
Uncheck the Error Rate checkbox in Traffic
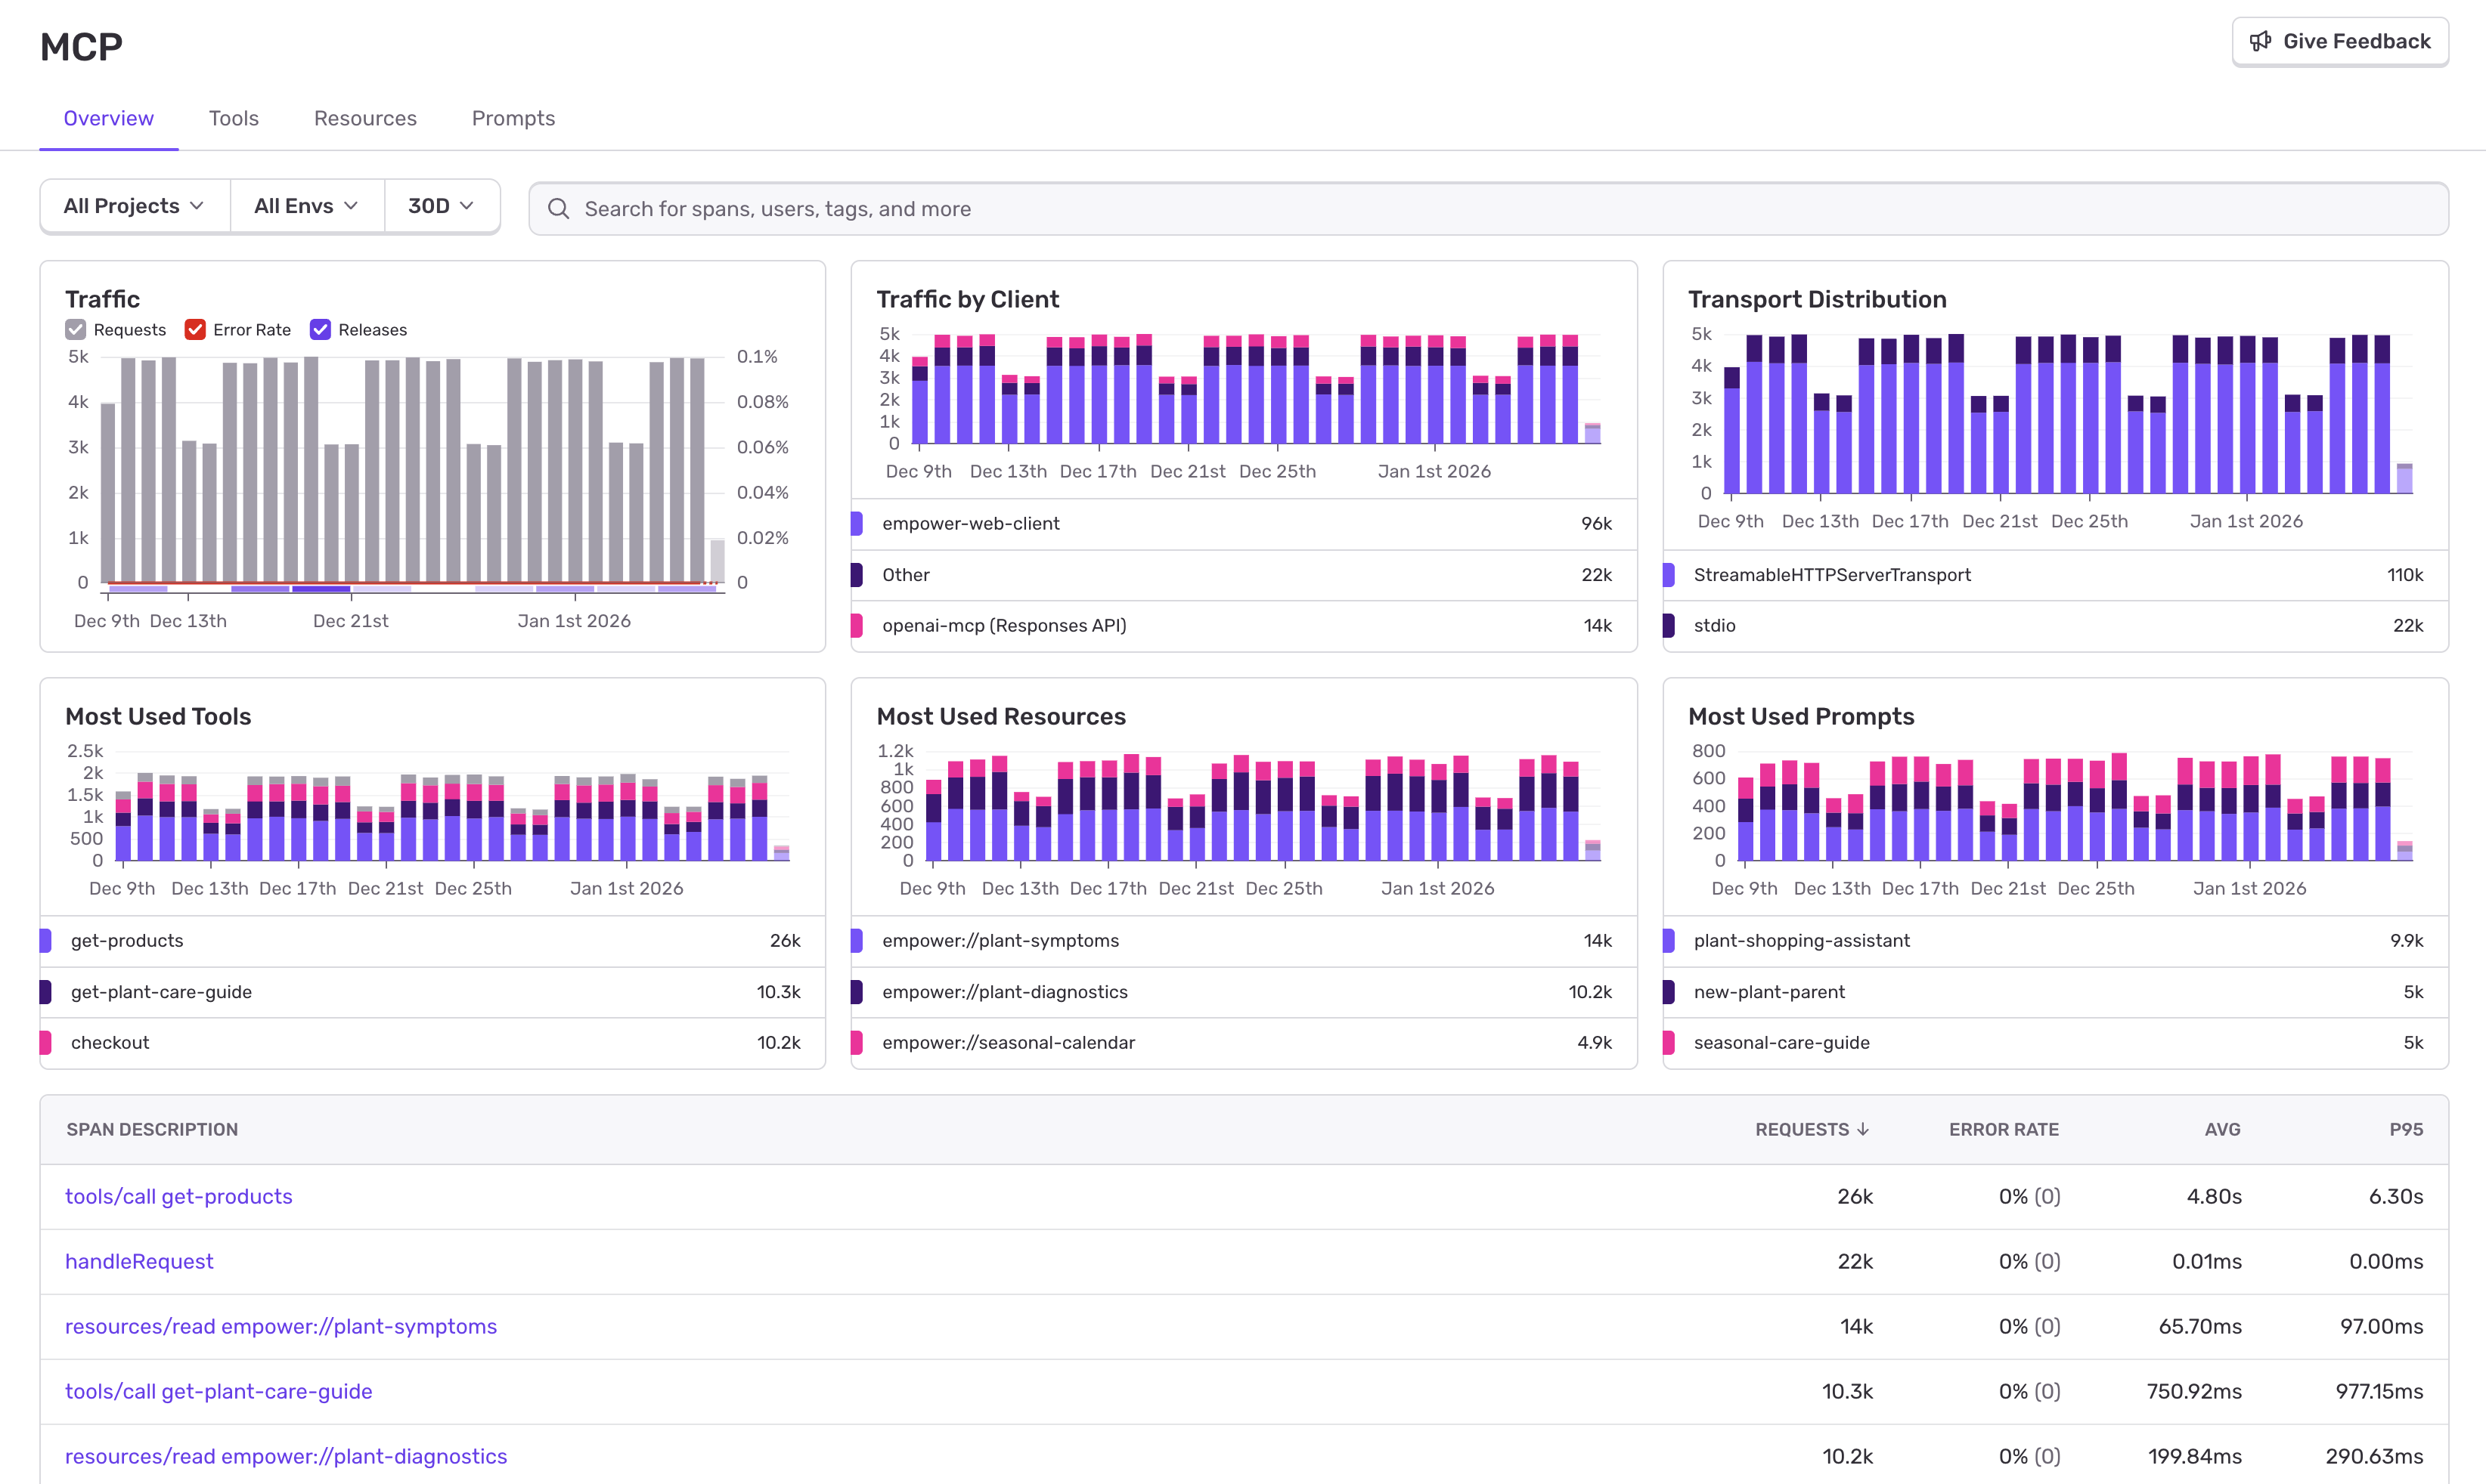click(x=195, y=329)
